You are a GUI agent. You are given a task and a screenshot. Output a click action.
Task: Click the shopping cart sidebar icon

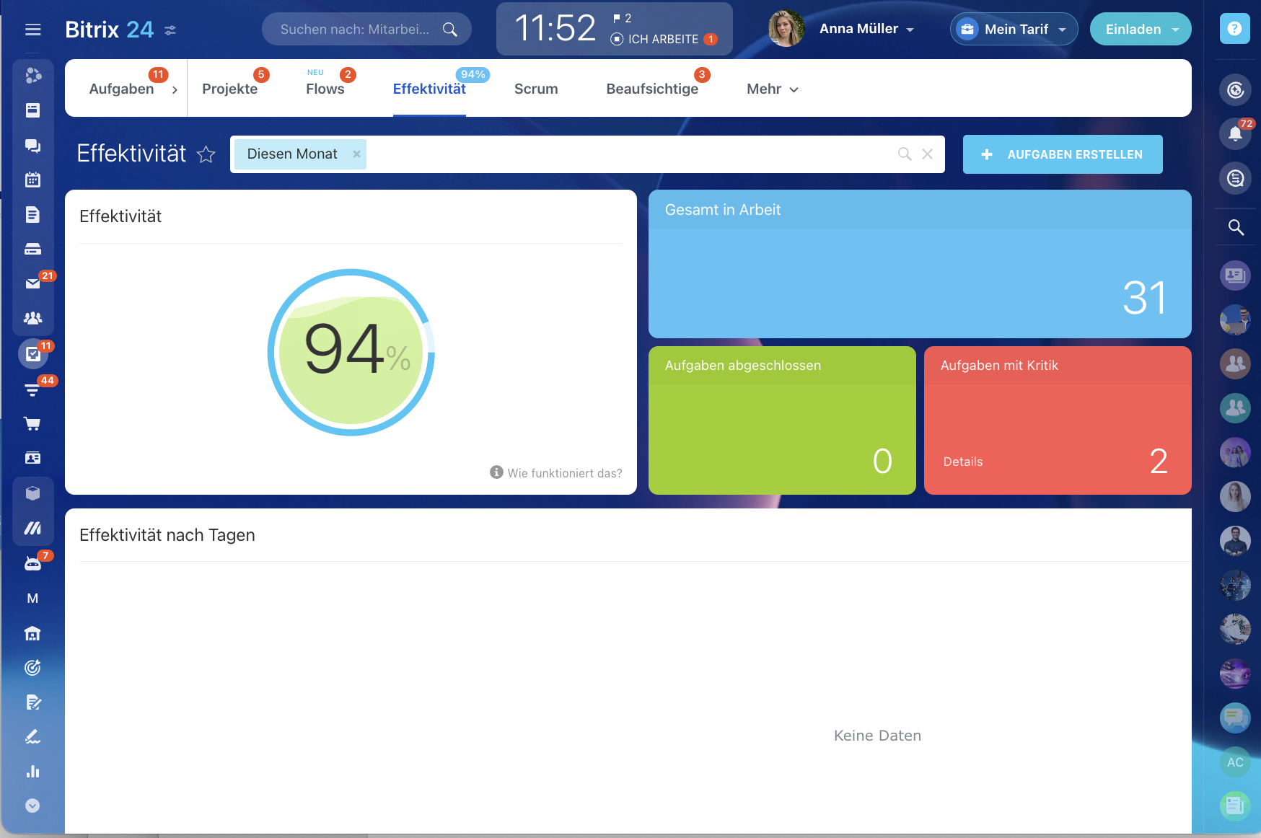(x=32, y=423)
